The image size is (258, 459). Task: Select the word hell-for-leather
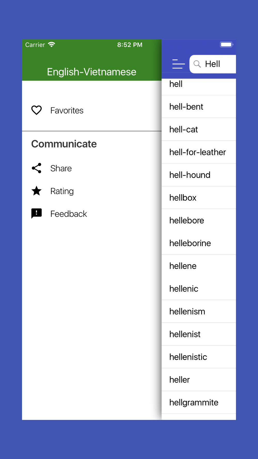click(x=199, y=152)
